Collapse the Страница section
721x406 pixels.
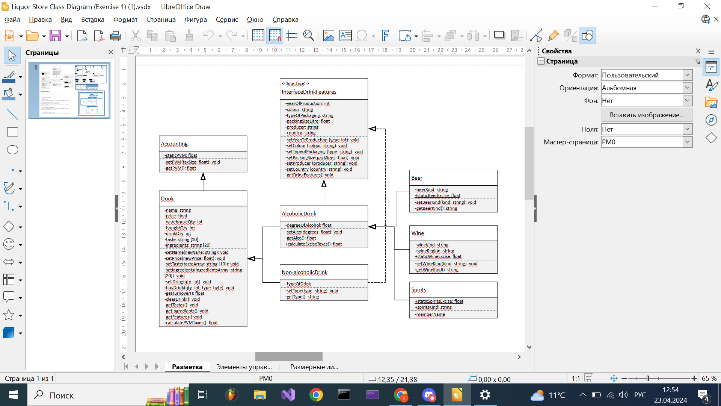point(541,61)
